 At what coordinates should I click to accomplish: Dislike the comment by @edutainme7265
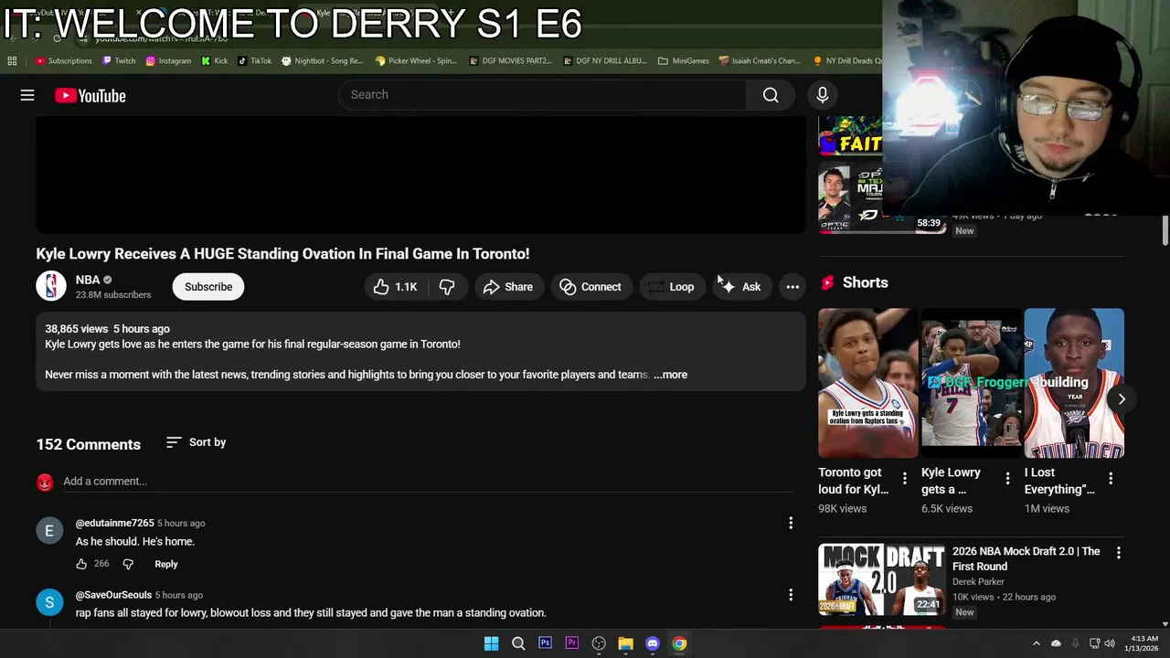tap(128, 564)
